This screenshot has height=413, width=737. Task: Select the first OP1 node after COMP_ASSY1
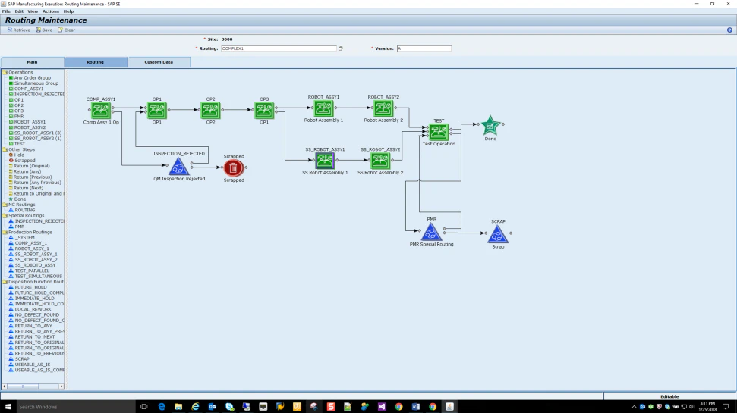coord(156,111)
